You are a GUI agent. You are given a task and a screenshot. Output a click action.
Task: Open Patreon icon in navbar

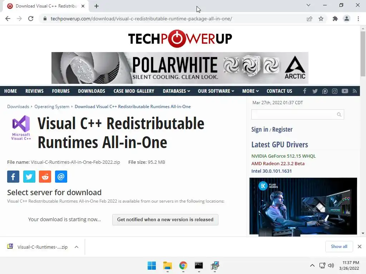(x=325, y=91)
